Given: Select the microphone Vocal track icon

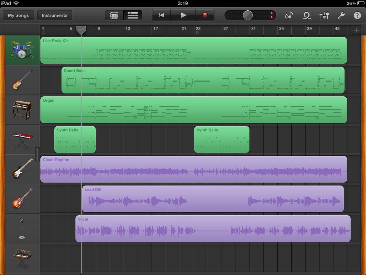Looking at the screenshot, I should (22, 229).
